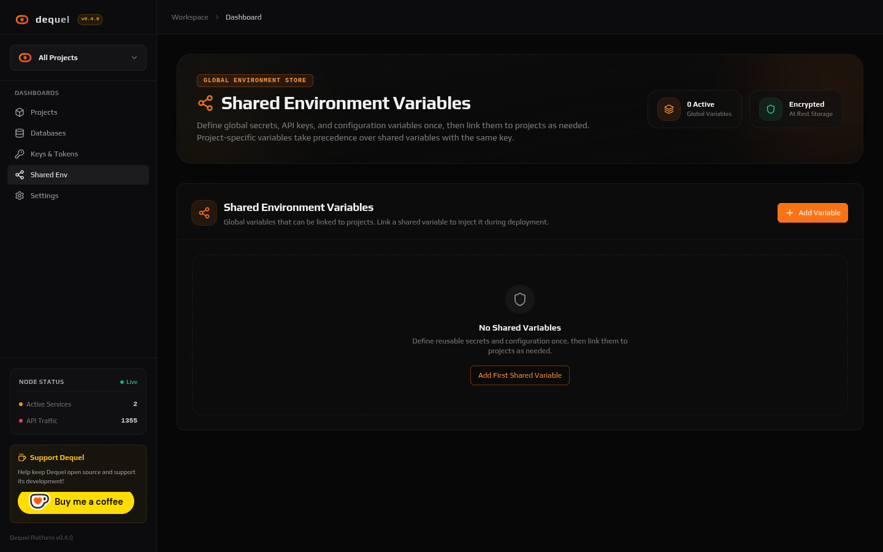Click the Encrypted green shield icon

[771, 109]
